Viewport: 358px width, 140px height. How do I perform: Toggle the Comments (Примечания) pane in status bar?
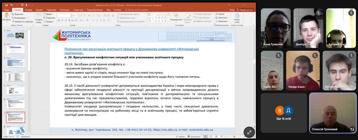click(x=194, y=137)
